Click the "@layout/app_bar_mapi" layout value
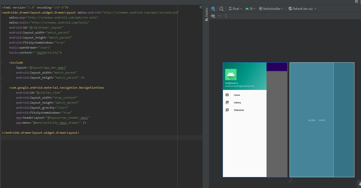This screenshot has width=361, height=188. (48, 68)
